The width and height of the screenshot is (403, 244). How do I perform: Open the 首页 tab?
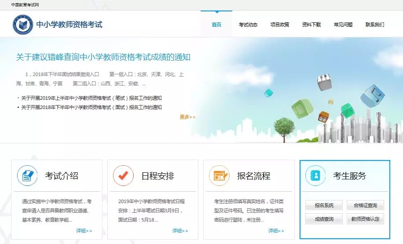tap(216, 25)
